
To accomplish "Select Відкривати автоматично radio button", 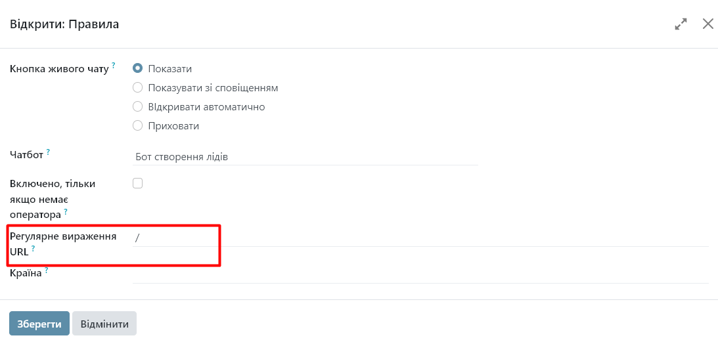I will [x=138, y=106].
